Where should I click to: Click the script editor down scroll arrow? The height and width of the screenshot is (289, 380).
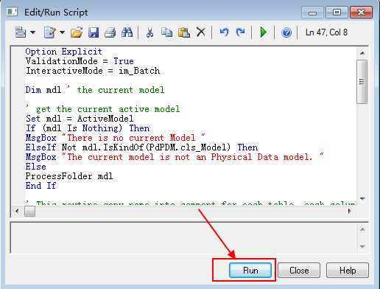click(362, 198)
